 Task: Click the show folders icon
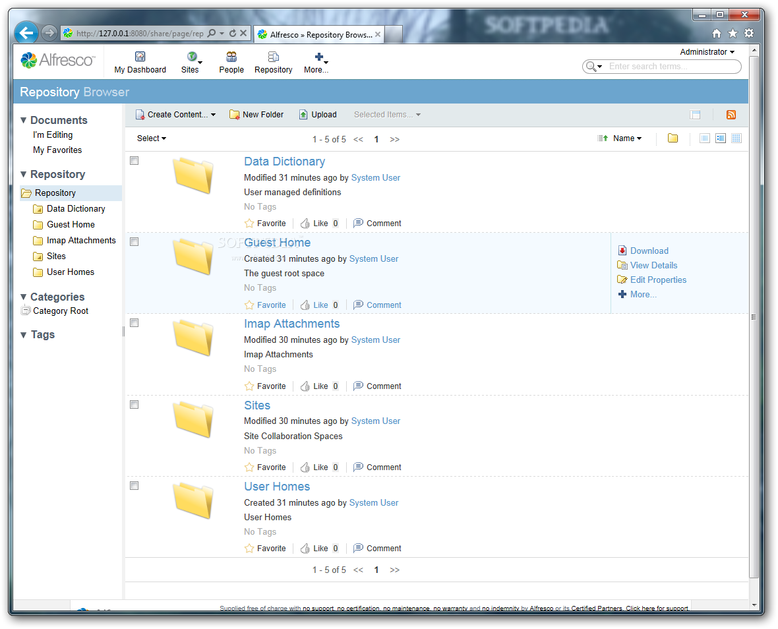point(673,138)
